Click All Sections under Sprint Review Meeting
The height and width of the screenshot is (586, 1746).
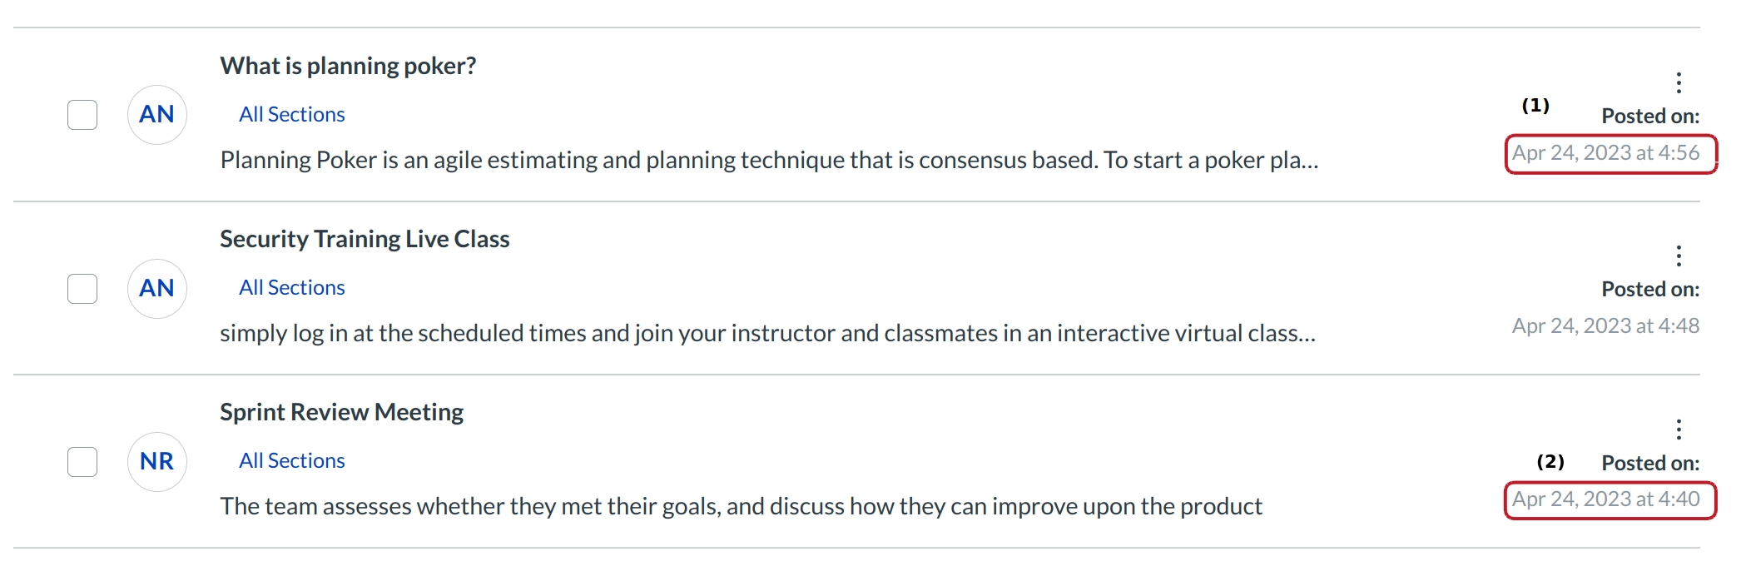(291, 460)
